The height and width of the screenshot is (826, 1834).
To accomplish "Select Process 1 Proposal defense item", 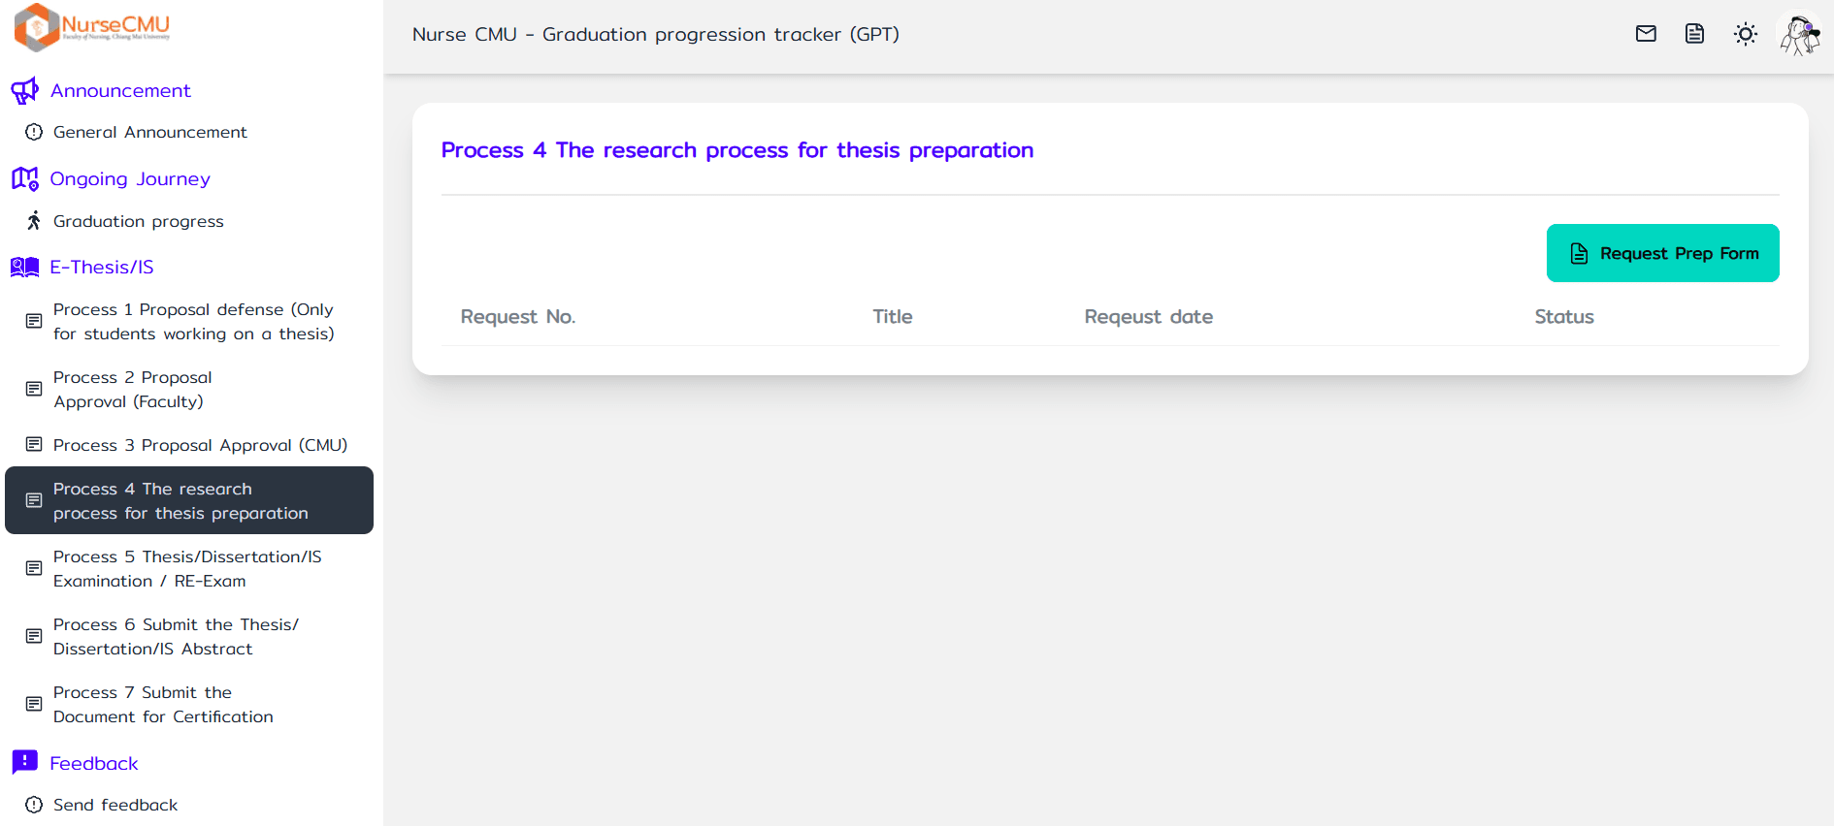I will click(x=193, y=321).
